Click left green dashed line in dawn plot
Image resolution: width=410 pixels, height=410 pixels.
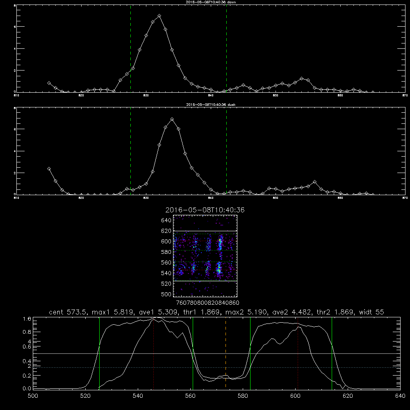130,48
